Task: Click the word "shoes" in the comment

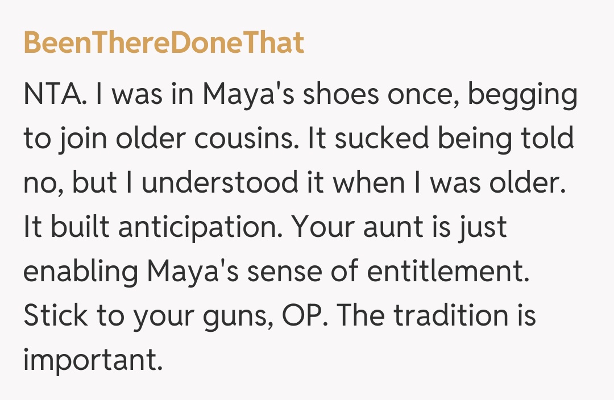Action: click(x=339, y=95)
